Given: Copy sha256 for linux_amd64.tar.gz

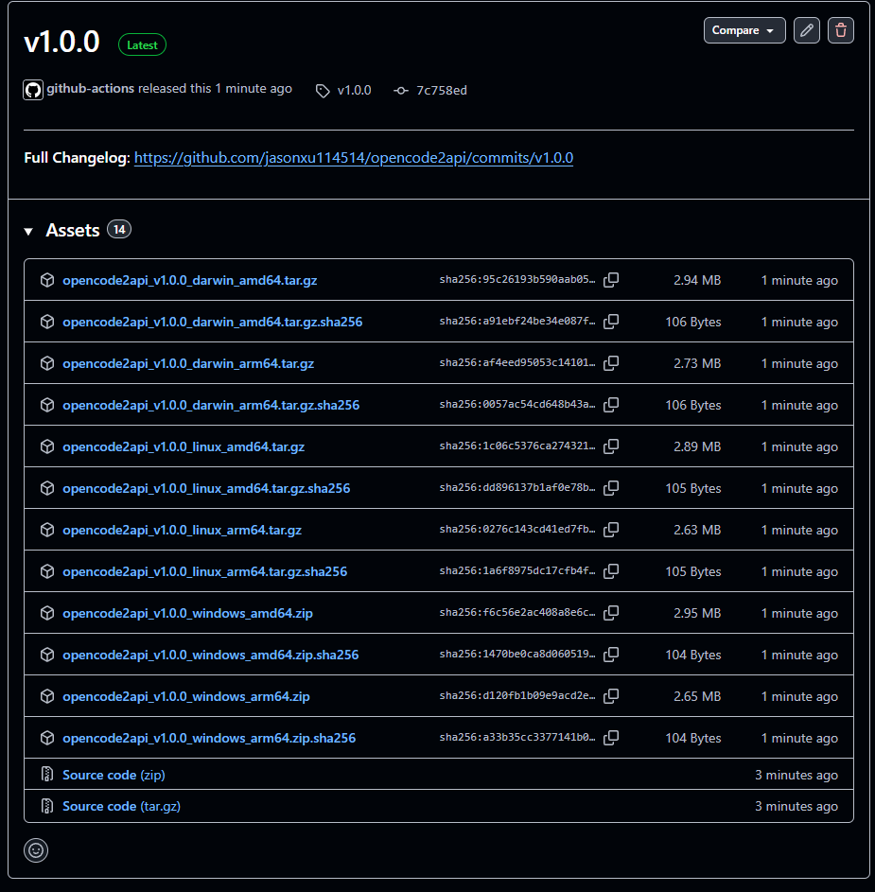Looking at the screenshot, I should tap(611, 446).
